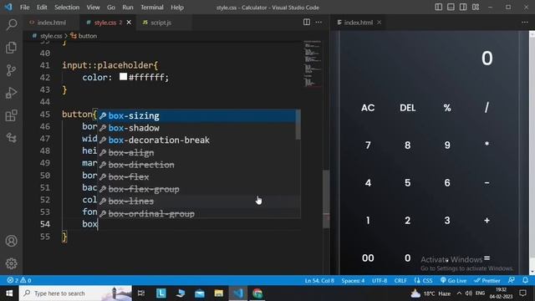Click the divide calculator button
This screenshot has height=301, width=535.
click(487, 108)
